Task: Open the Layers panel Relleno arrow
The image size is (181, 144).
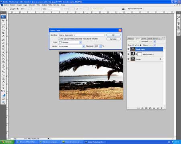Action: (154, 45)
